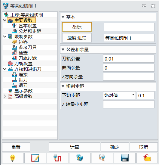Open the 绝对值 dropdown for 下切步距
Image resolution: width=159 pixels, height=165 pixels.
click(x=119, y=95)
